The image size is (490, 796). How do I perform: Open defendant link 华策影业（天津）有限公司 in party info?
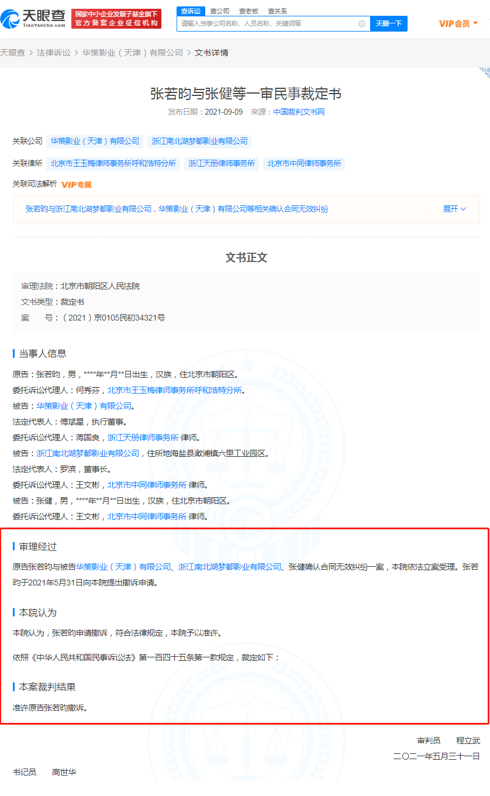tap(84, 406)
